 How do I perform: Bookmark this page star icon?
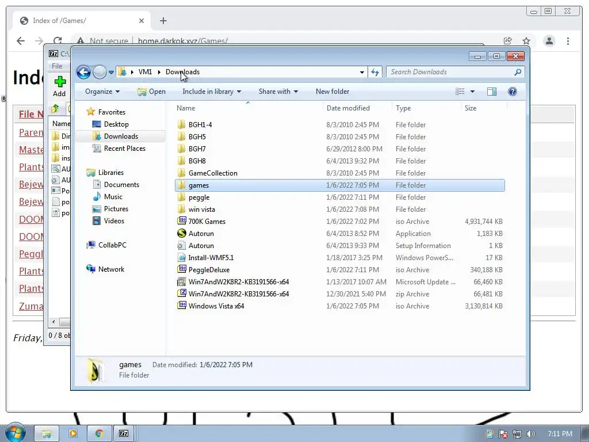[x=526, y=41]
